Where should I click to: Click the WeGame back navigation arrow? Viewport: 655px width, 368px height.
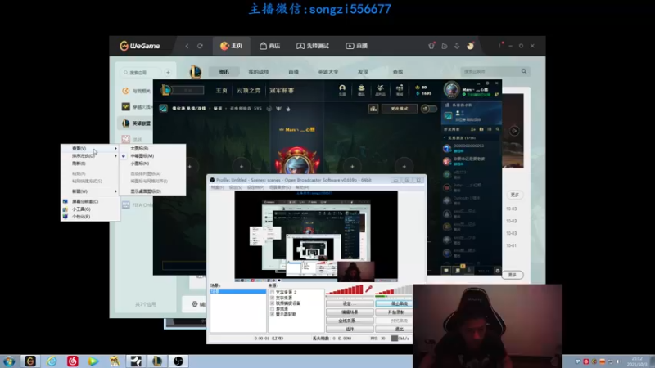pyautogui.click(x=187, y=46)
